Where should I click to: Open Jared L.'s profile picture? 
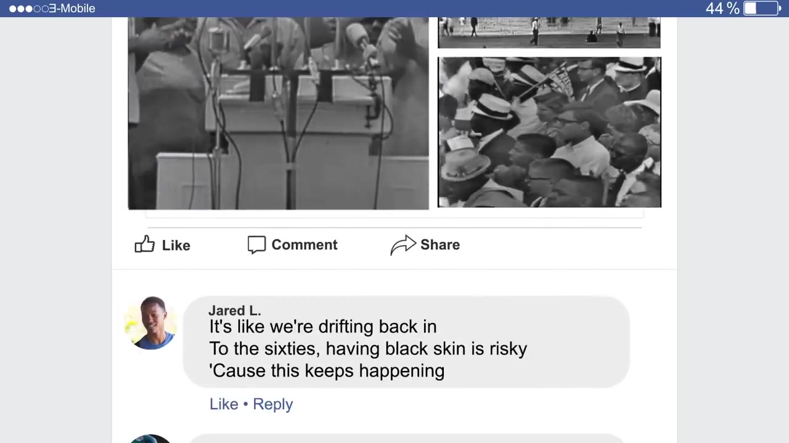[x=150, y=322]
